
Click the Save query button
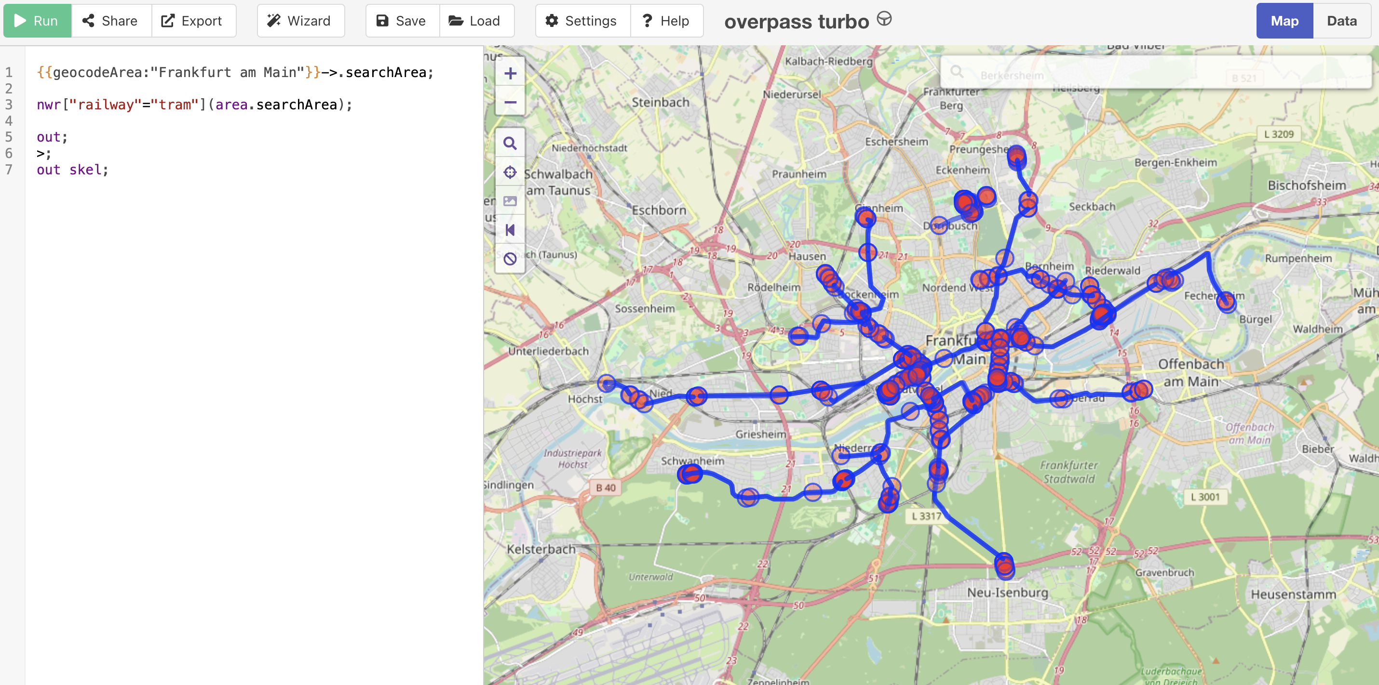click(402, 21)
